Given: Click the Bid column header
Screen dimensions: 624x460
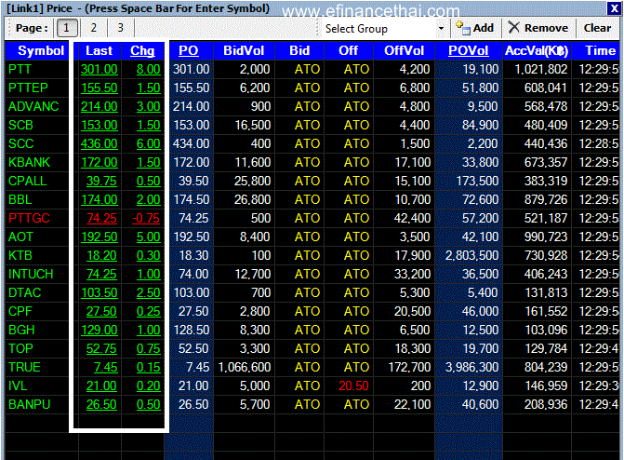Looking at the screenshot, I should (299, 50).
